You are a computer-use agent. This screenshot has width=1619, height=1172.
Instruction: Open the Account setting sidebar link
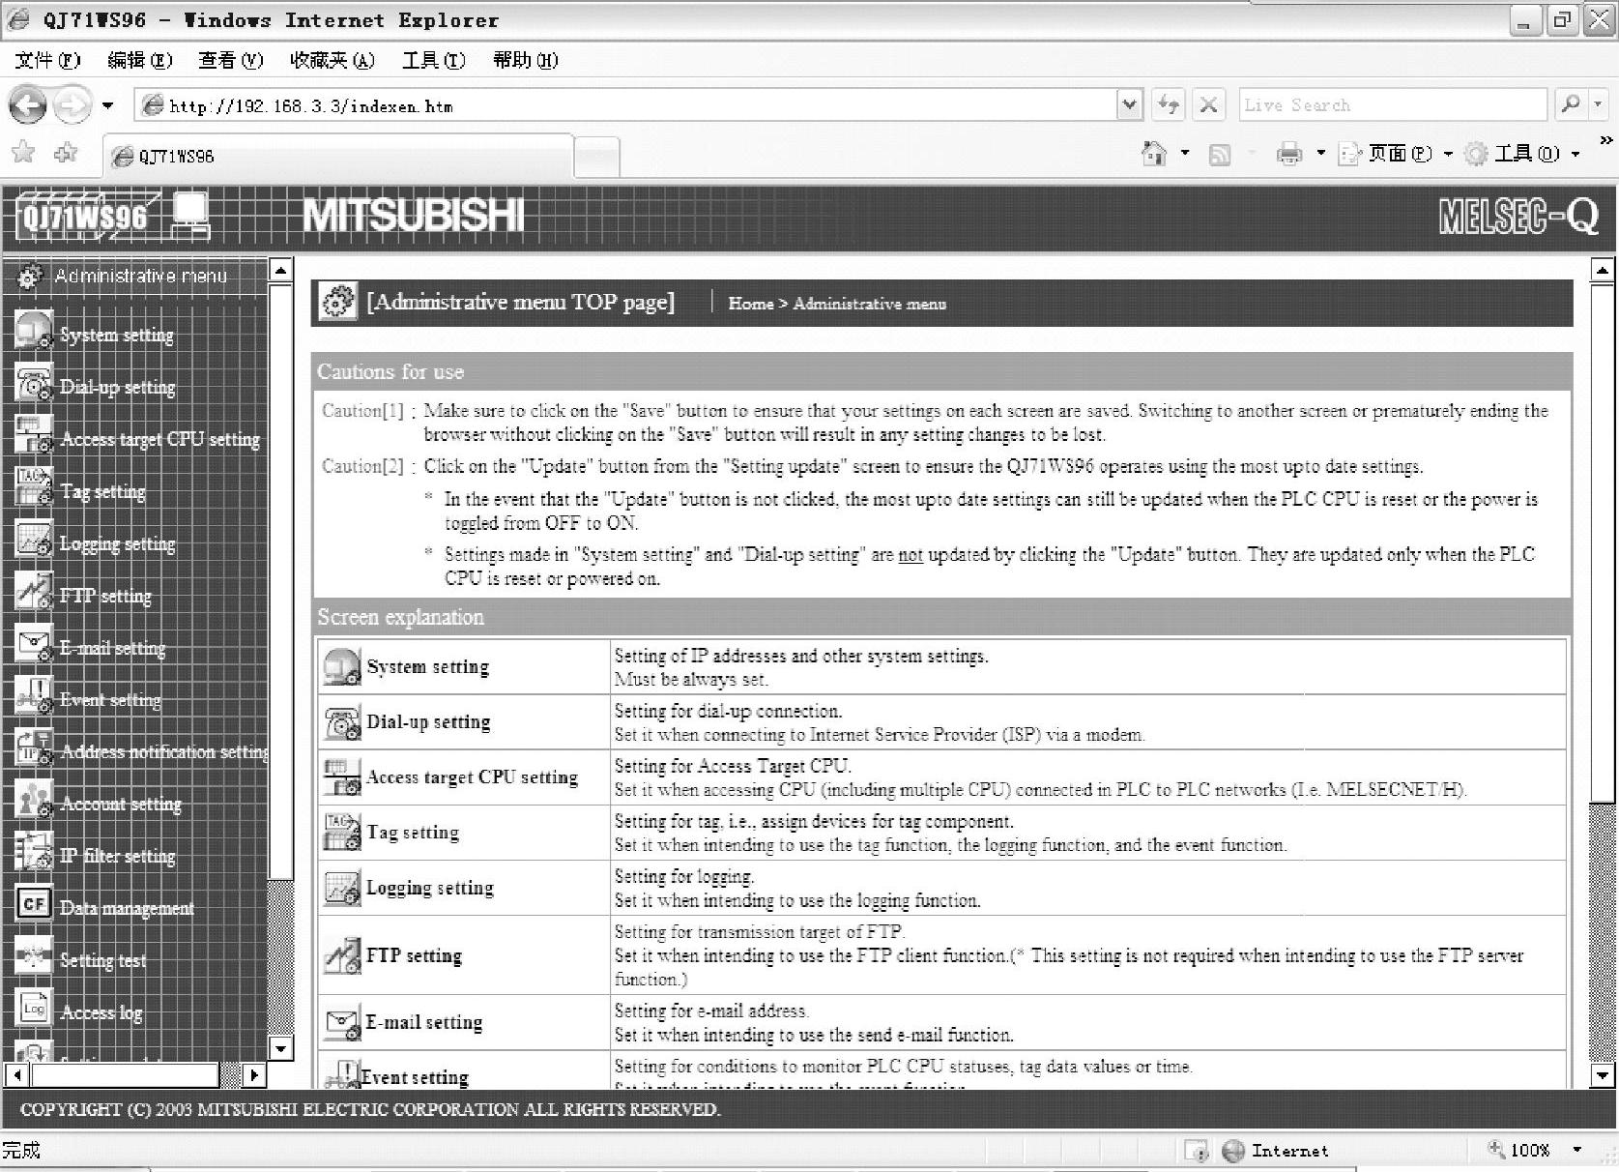click(x=121, y=804)
